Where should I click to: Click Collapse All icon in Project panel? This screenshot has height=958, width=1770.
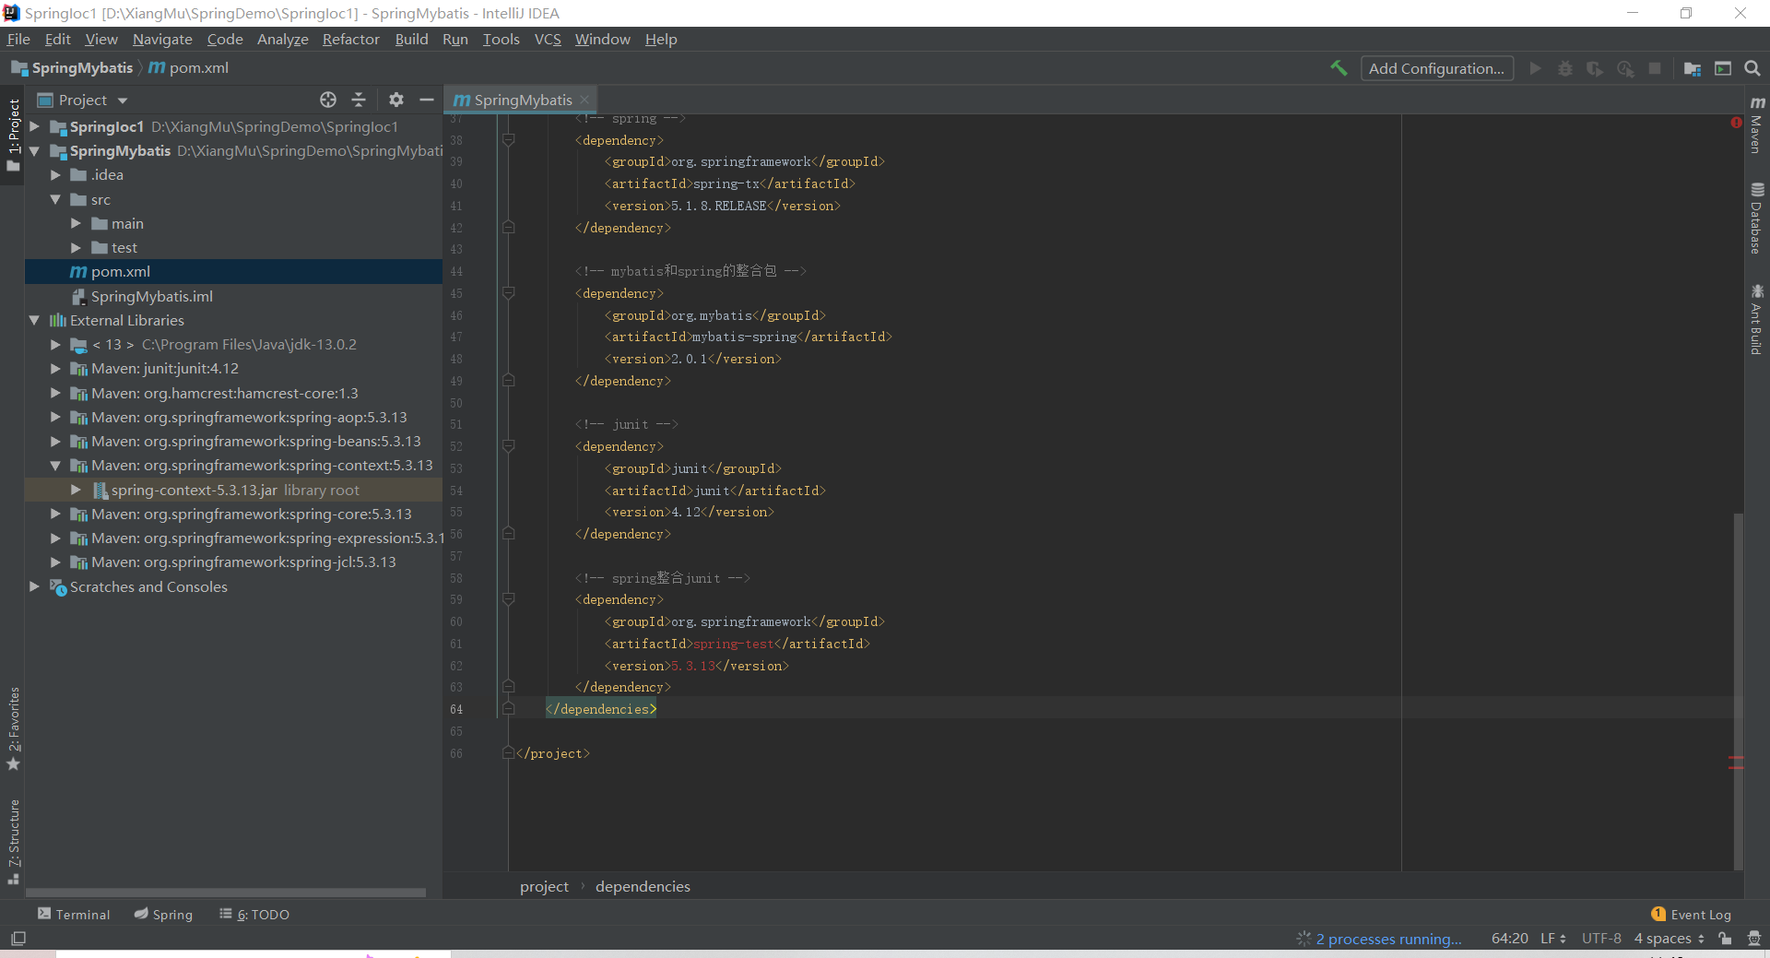(x=359, y=100)
